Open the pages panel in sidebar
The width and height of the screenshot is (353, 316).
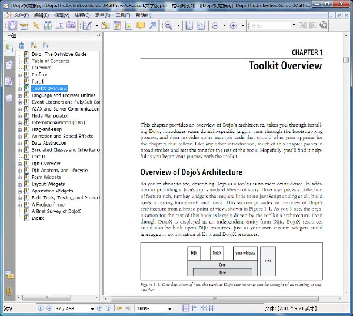9,65
